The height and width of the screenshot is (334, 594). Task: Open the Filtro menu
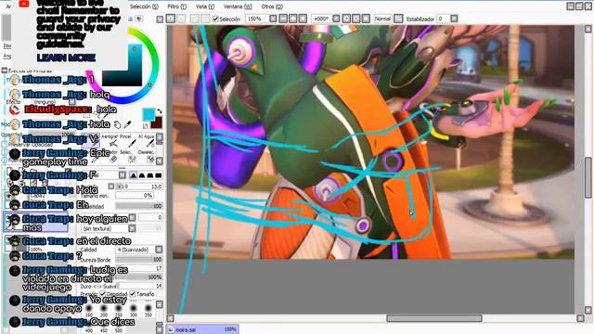point(177,6)
